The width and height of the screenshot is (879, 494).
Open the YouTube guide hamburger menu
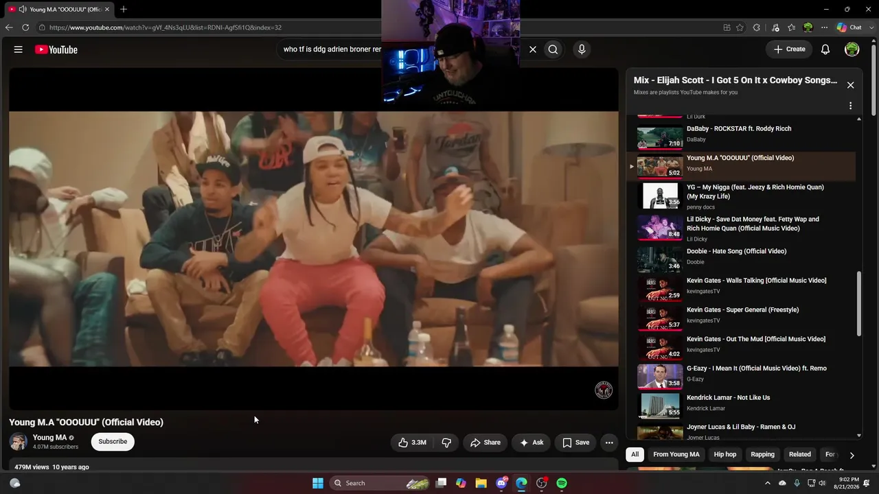click(19, 49)
